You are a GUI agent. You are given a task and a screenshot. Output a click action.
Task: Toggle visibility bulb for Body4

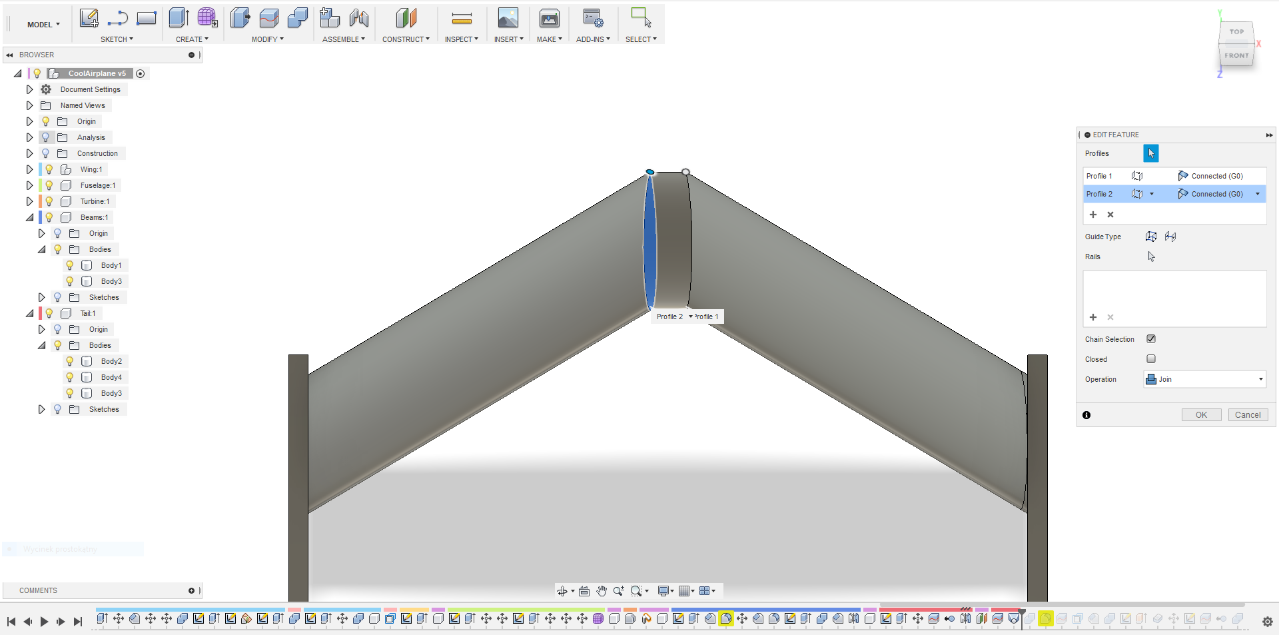69,377
